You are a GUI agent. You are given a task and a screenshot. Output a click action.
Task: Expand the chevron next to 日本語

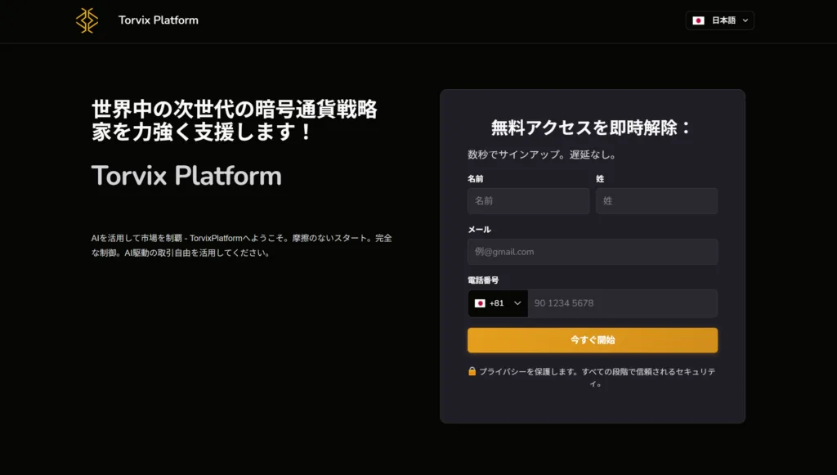745,20
